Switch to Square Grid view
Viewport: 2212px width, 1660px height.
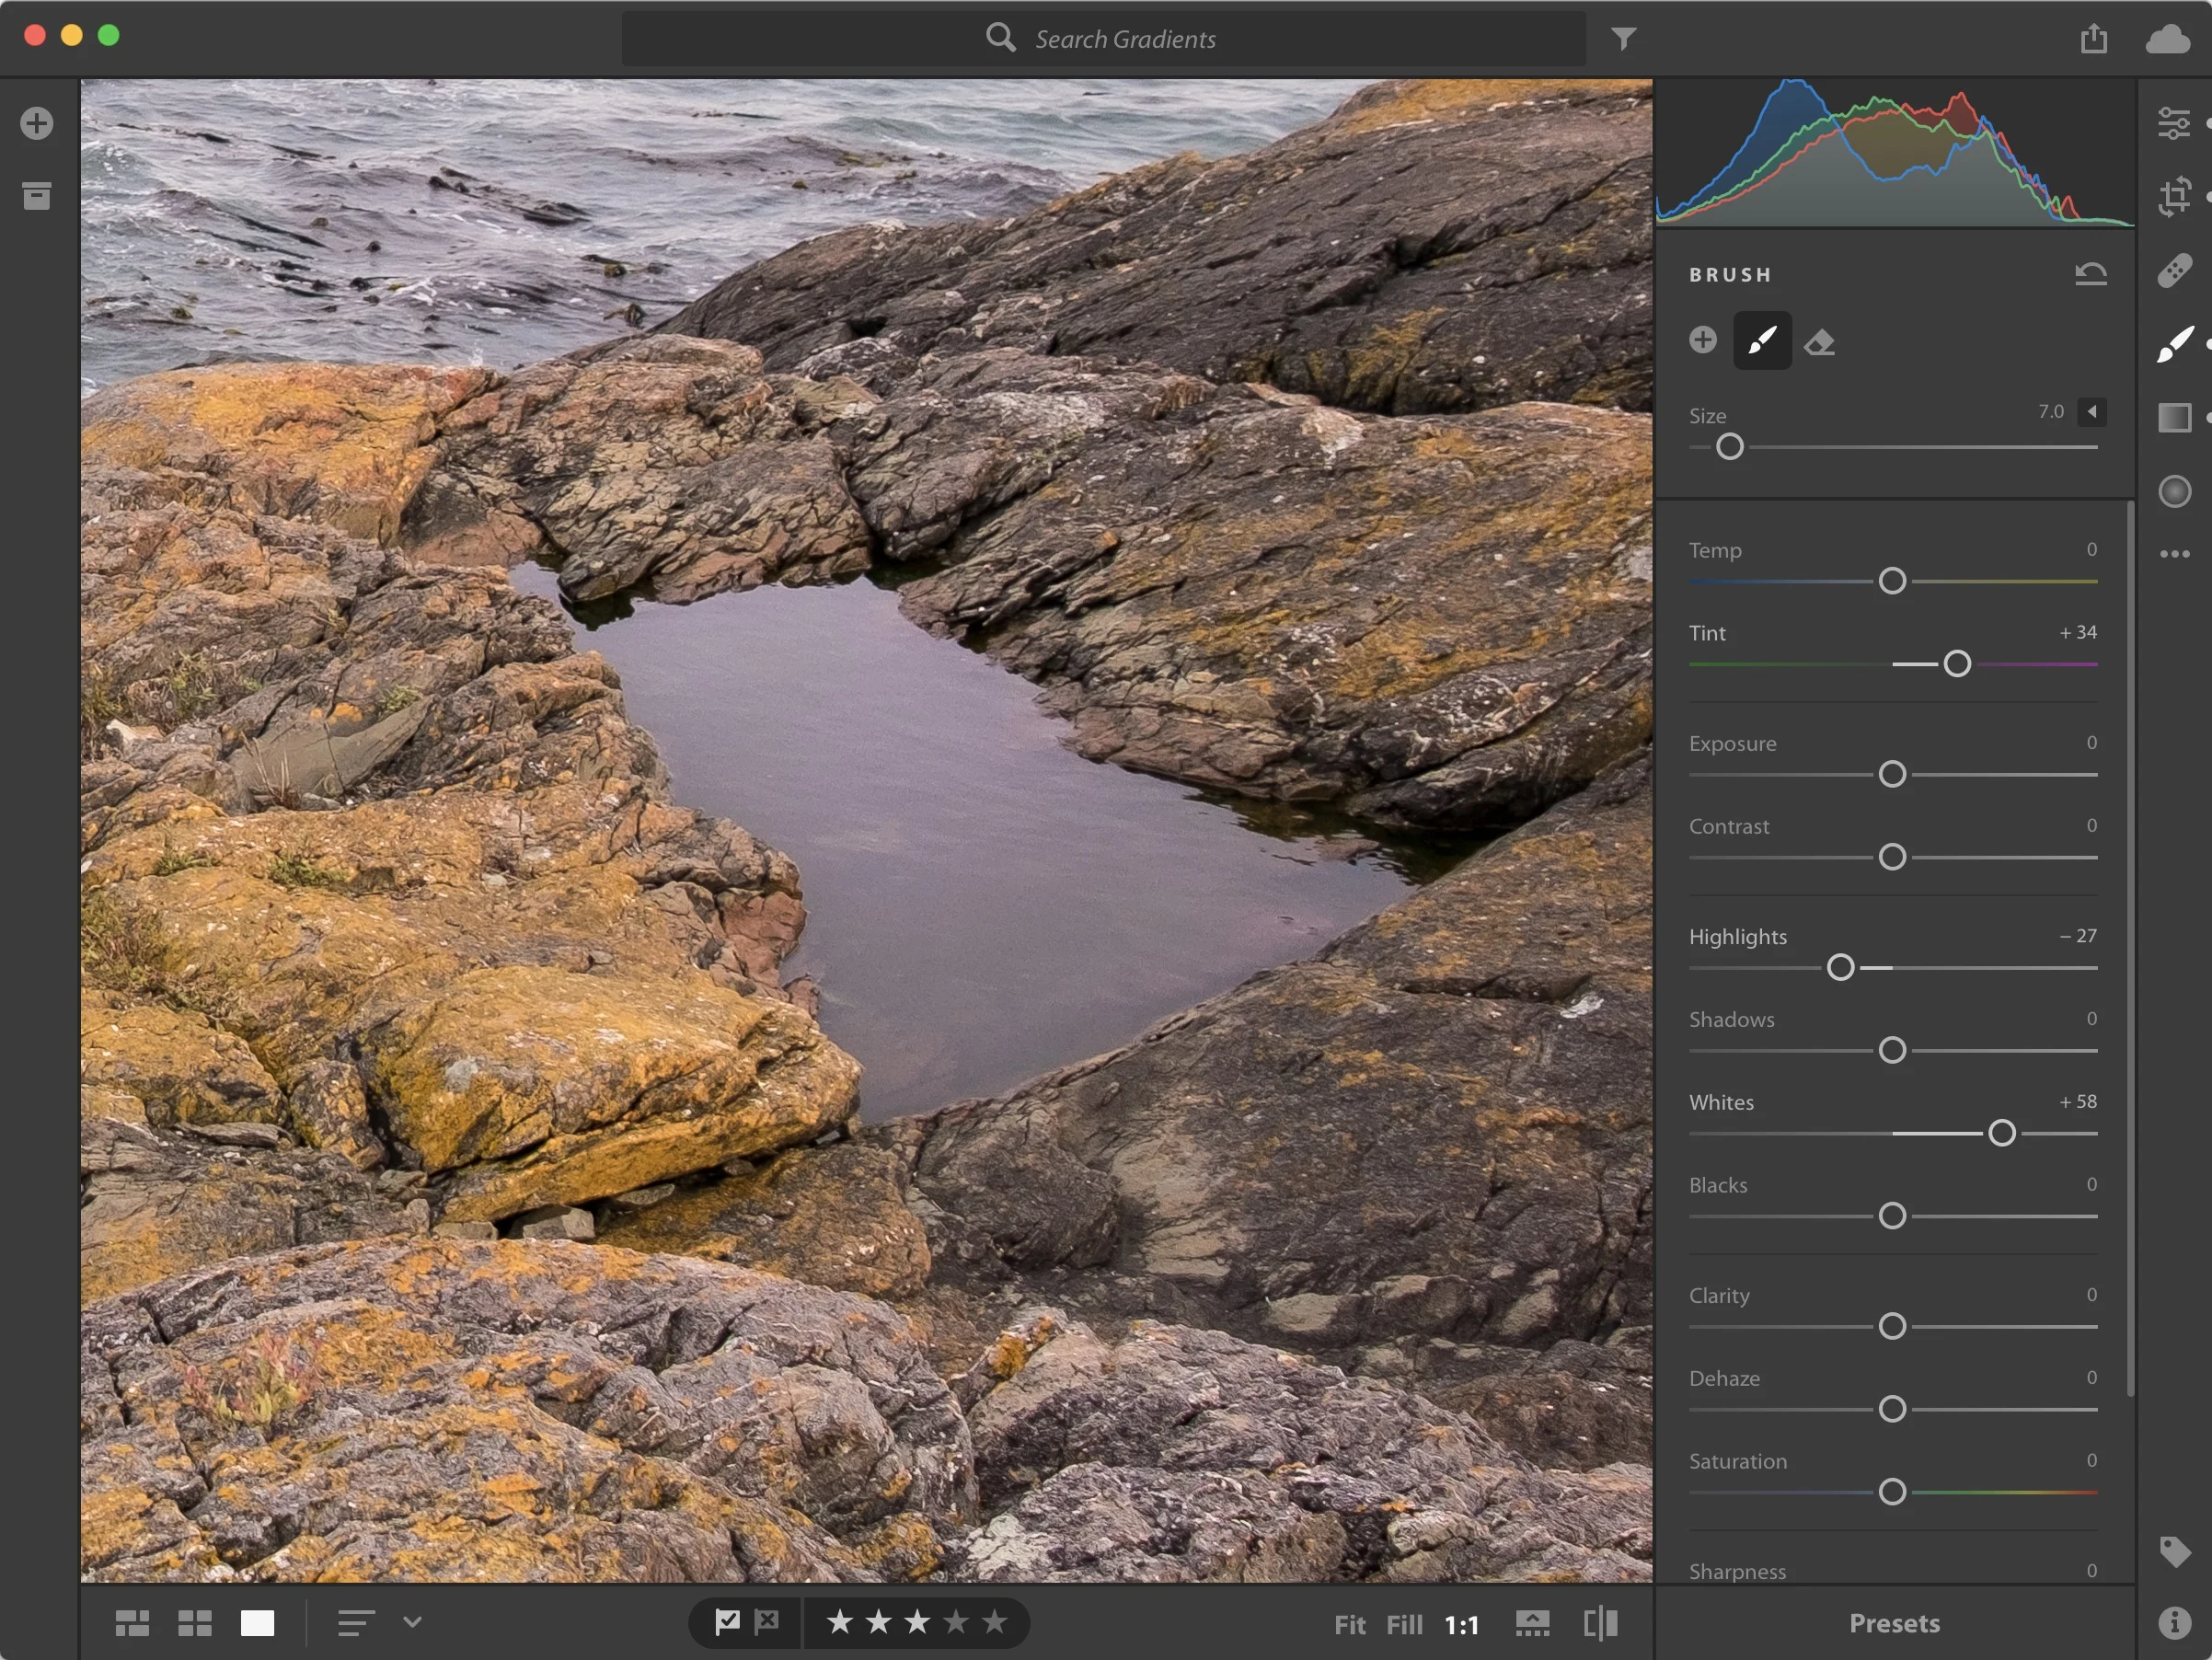click(x=195, y=1622)
